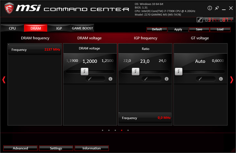The image size is (236, 153).
Task: Select DRAM voltage value 1,1900
Action: [x=72, y=61]
